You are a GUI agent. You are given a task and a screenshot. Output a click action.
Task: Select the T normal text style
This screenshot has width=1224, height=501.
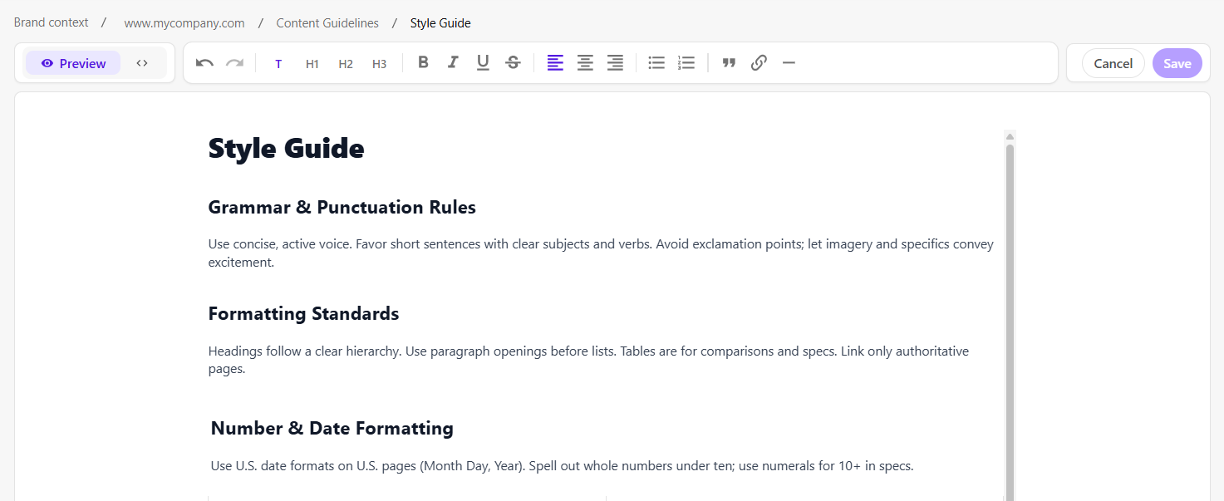(278, 64)
